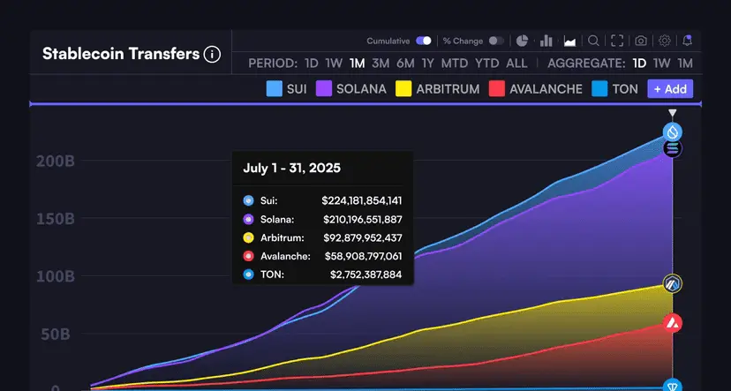Toggle the SOLANA series legend label

(x=361, y=89)
